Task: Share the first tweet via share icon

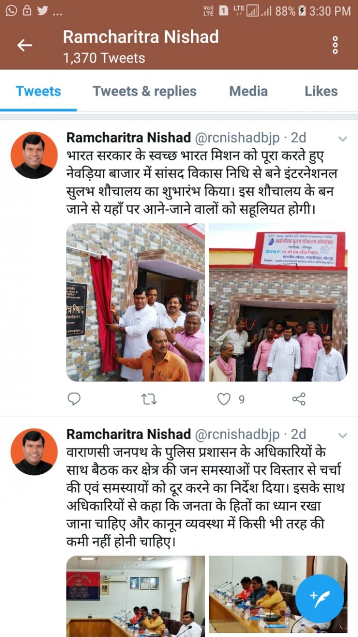Action: [x=299, y=399]
